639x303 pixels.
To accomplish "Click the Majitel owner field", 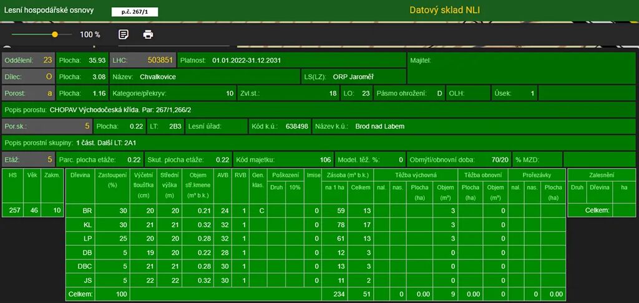I will [x=522, y=60].
